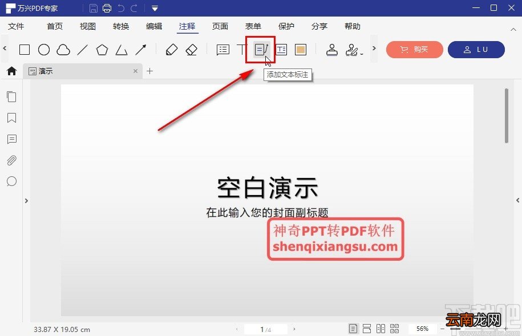Open quick access toolbar dropdown

pos(155,9)
